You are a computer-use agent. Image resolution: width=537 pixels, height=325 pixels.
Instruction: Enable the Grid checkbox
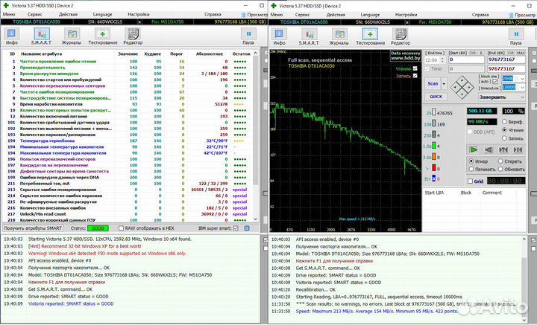471,180
